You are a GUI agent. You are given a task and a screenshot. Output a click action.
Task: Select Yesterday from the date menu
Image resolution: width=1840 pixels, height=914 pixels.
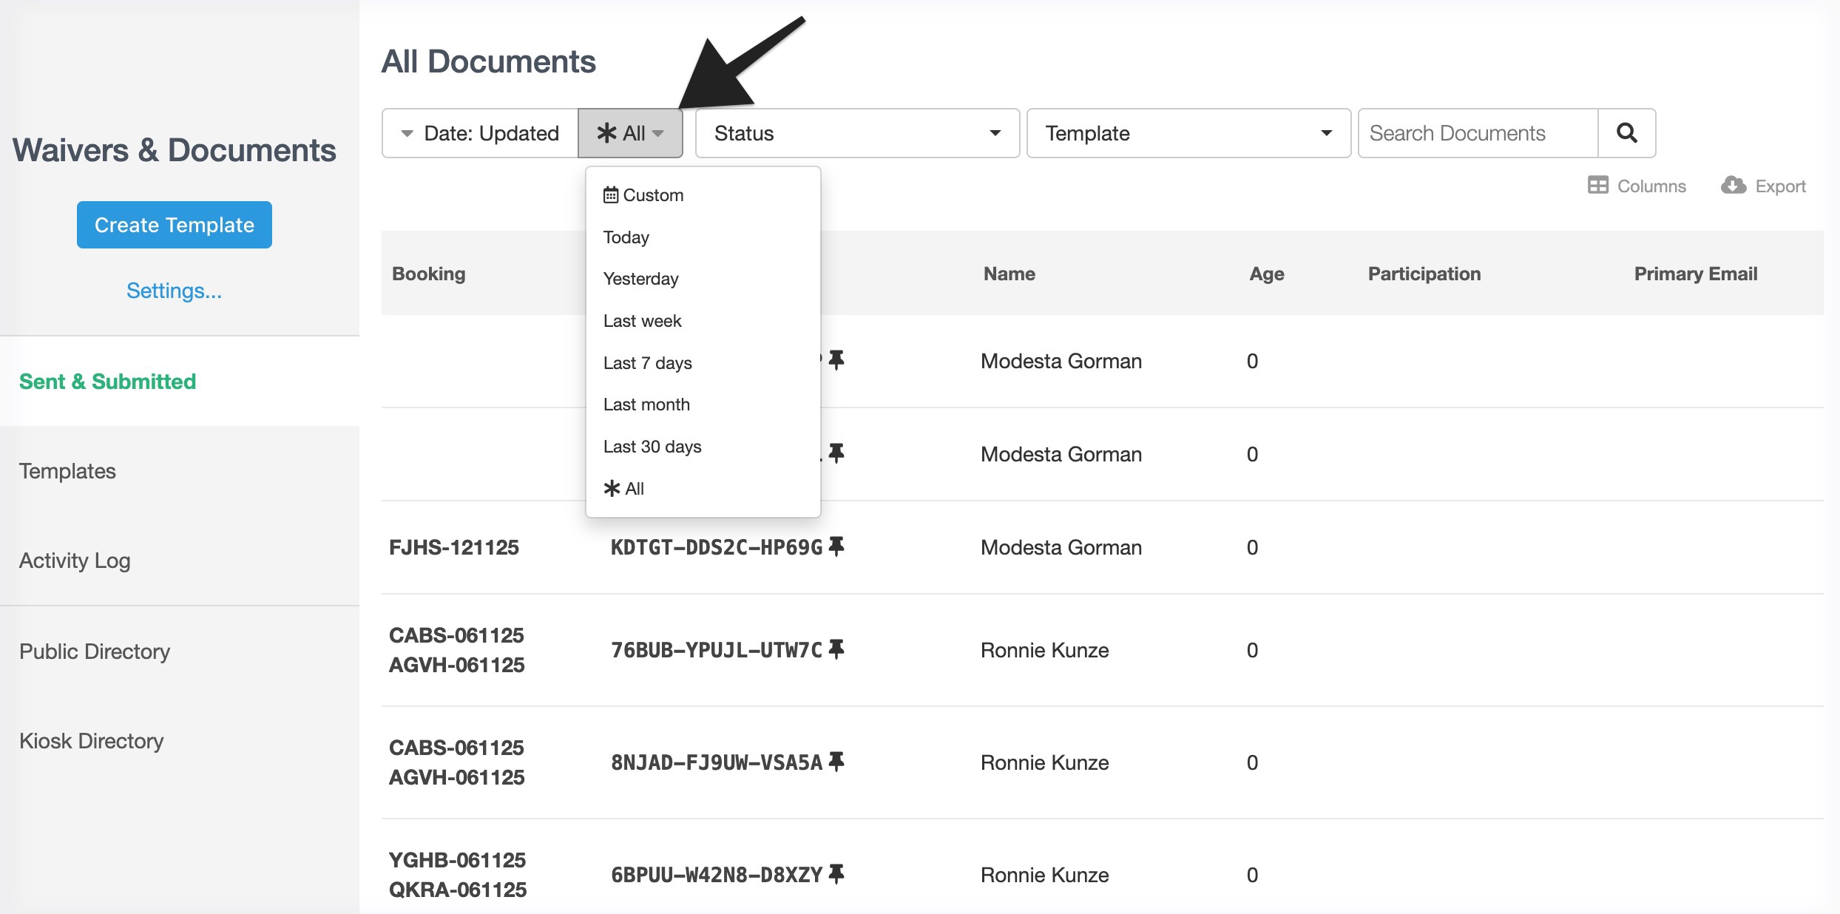click(703, 279)
